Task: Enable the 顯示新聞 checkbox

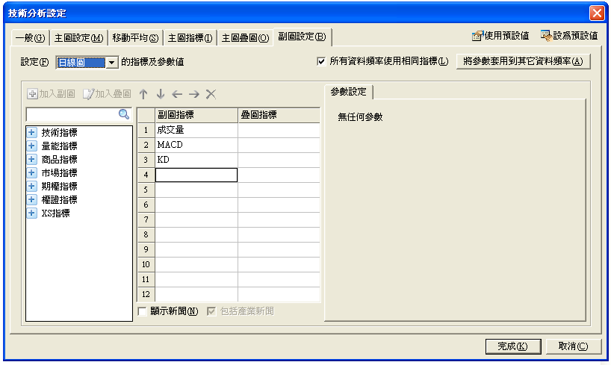Action: [143, 311]
